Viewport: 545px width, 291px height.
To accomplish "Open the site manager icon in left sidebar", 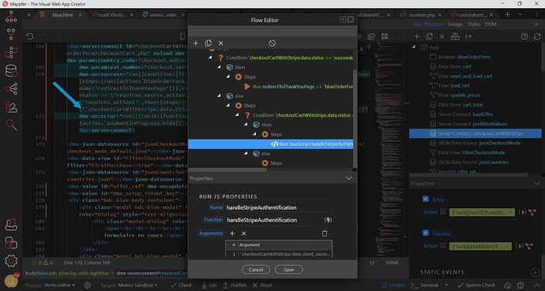I will [x=11, y=17].
